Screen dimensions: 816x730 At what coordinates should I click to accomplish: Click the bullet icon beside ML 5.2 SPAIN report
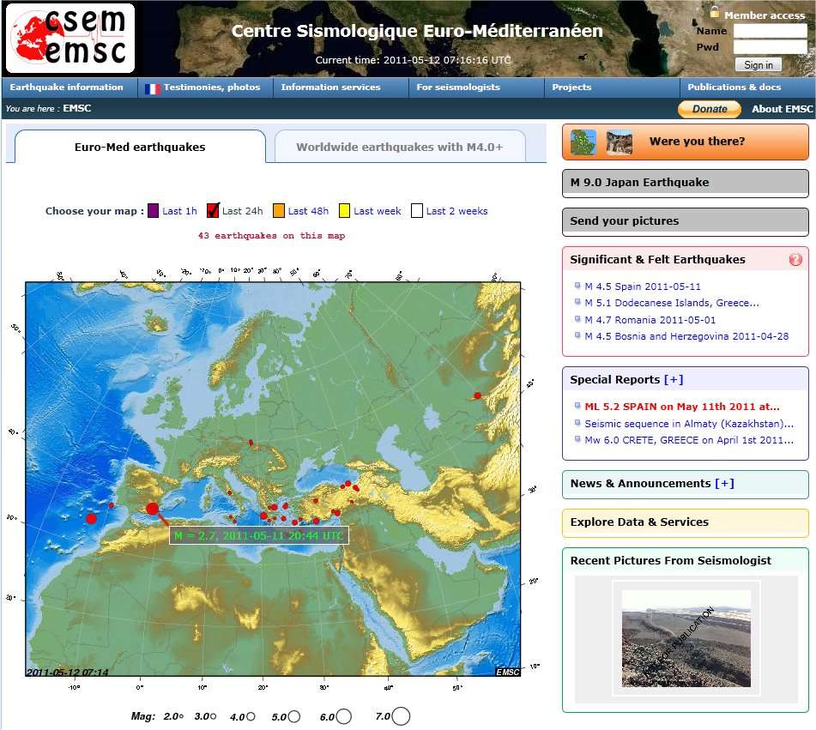click(x=577, y=406)
